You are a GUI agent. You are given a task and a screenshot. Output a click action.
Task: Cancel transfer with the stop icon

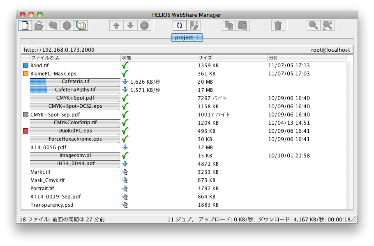click(x=144, y=25)
